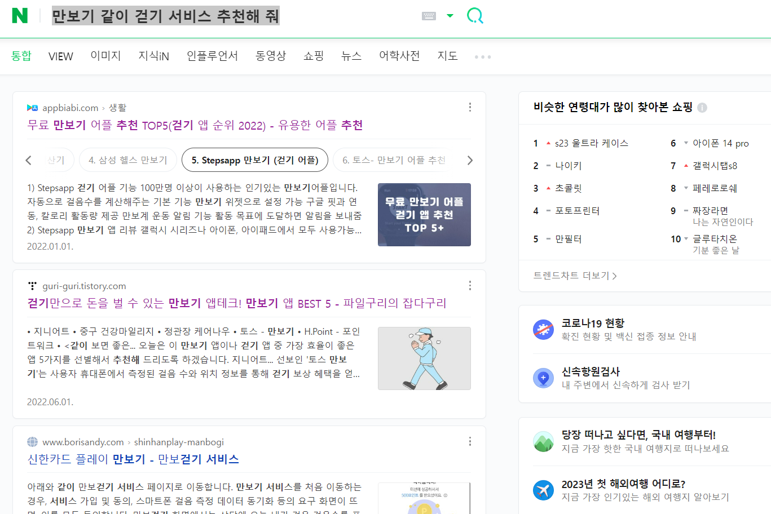Open the 신속항원검사 heading link

click(591, 371)
